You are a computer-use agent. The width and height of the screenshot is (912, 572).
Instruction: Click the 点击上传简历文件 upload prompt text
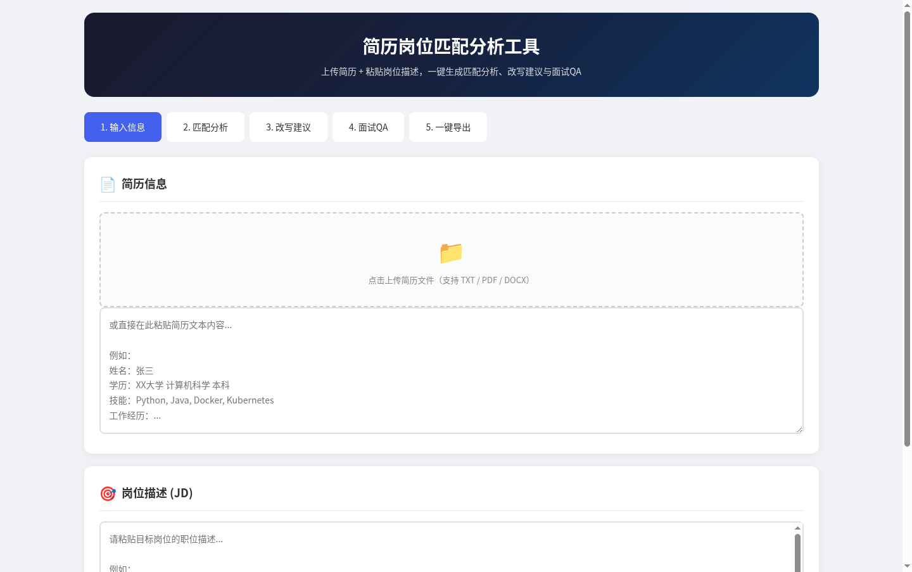pyautogui.click(x=451, y=280)
